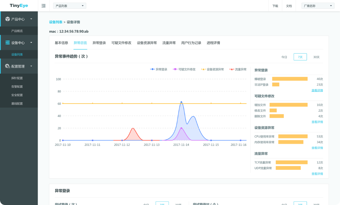Viewport: 340px width, 205px height.
Task: Go back to 设备列表 breadcrumb link
Action: pos(56,22)
